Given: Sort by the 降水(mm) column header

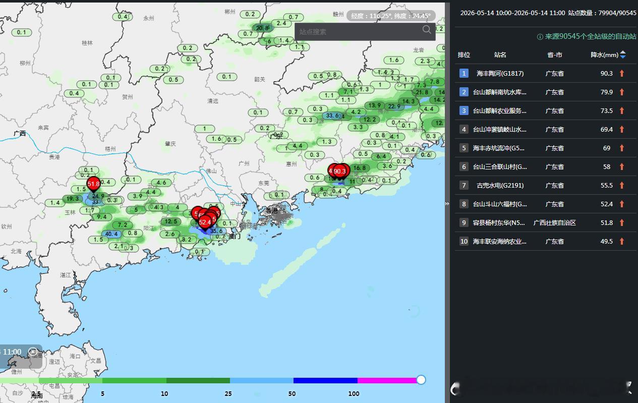Looking at the screenshot, I should (x=604, y=54).
